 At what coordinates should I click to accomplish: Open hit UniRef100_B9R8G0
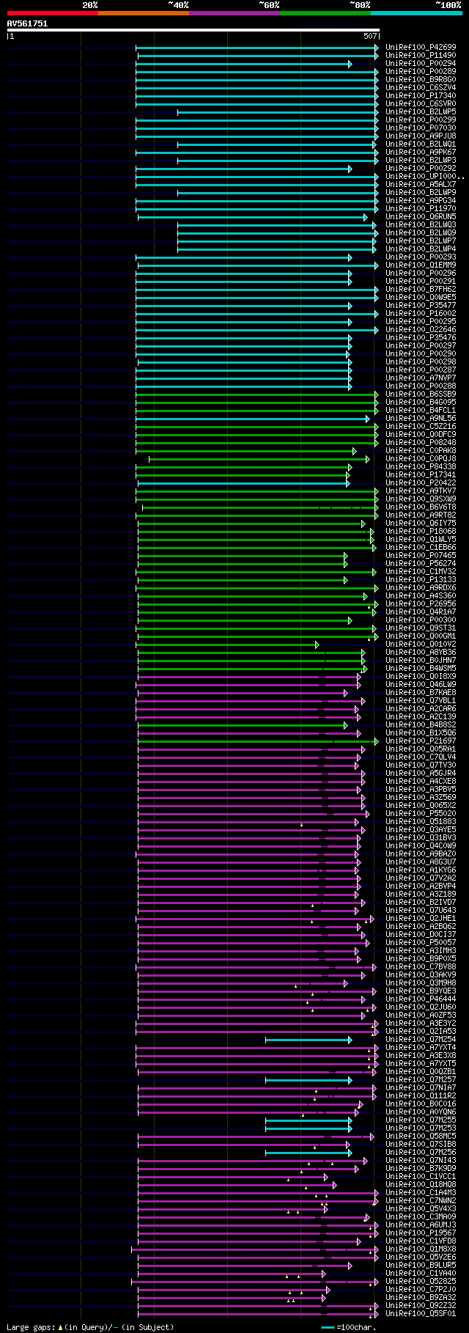point(421,79)
